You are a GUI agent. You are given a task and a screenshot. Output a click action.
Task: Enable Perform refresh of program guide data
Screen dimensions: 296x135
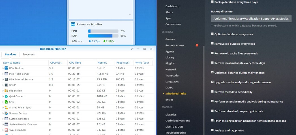[212, 111]
